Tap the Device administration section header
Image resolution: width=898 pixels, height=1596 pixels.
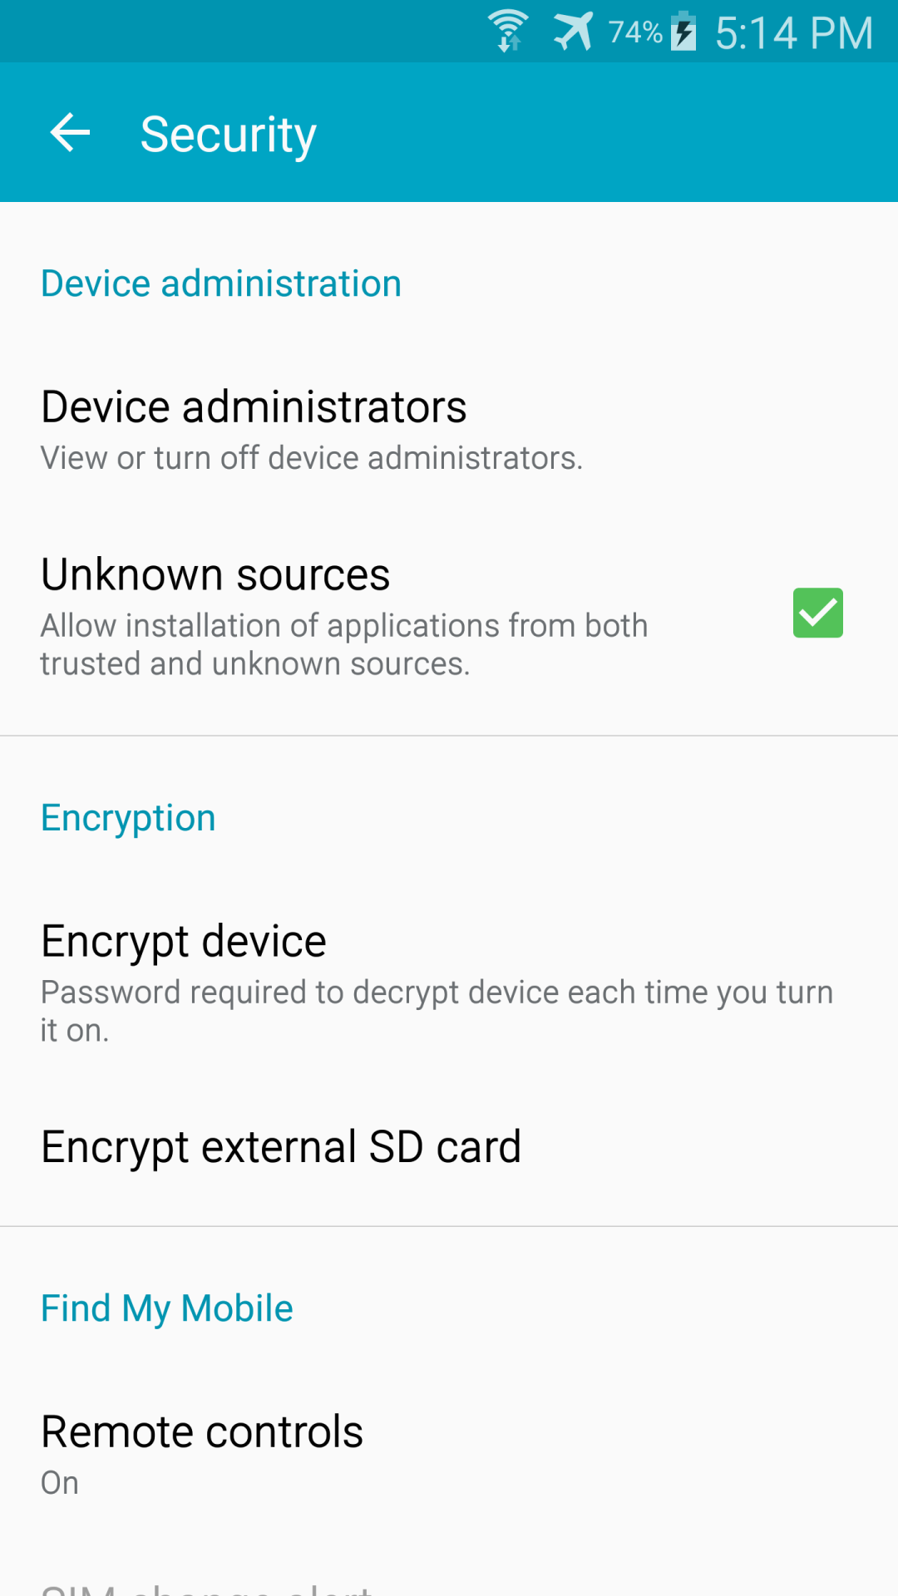pos(221,284)
